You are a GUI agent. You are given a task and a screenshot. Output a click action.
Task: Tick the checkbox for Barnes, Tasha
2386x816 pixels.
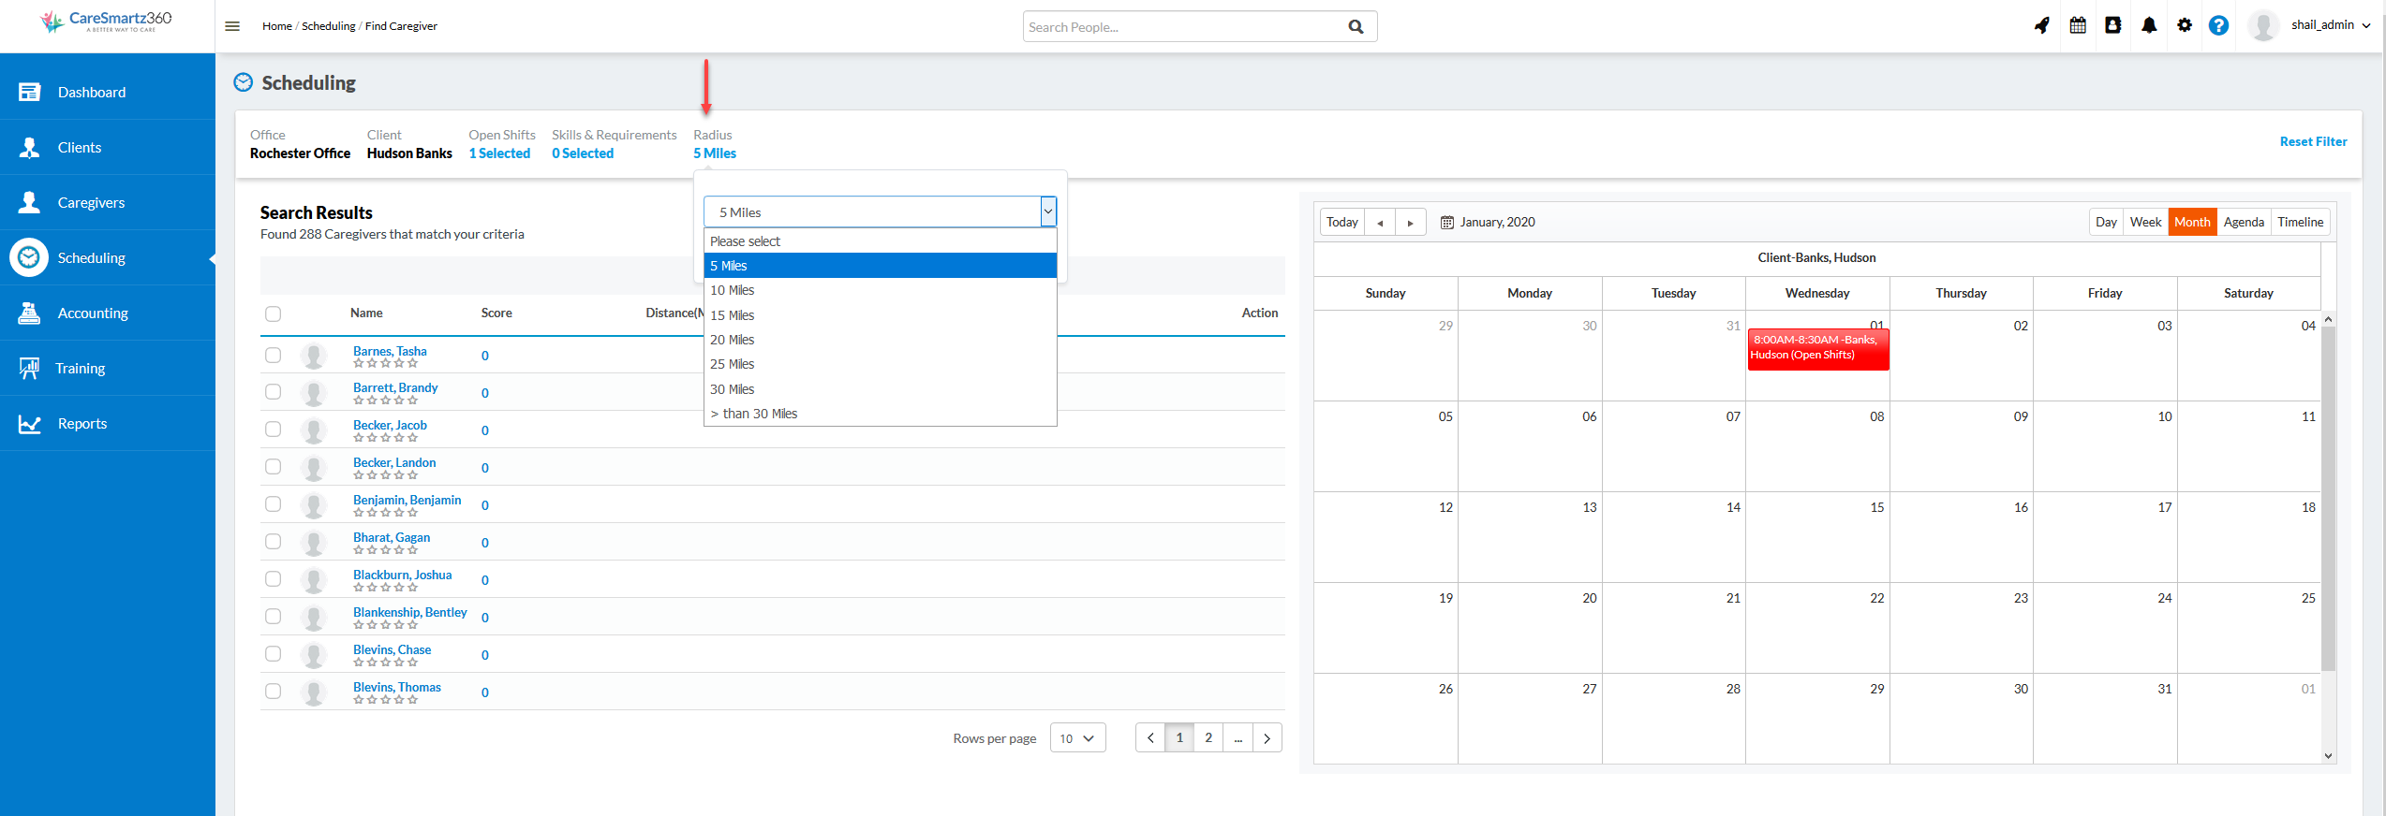[x=273, y=356]
